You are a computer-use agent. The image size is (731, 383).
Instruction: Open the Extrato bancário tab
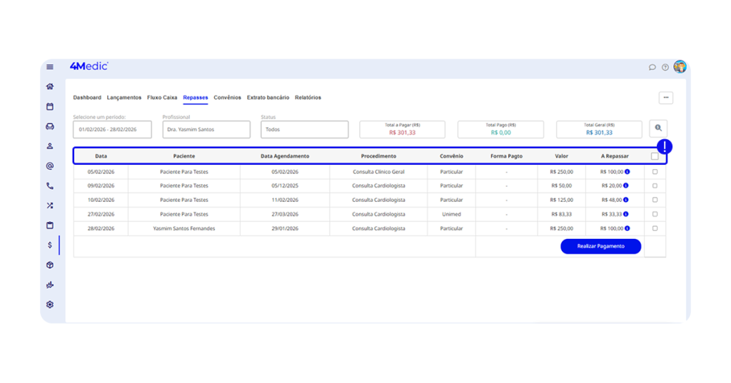coord(268,98)
